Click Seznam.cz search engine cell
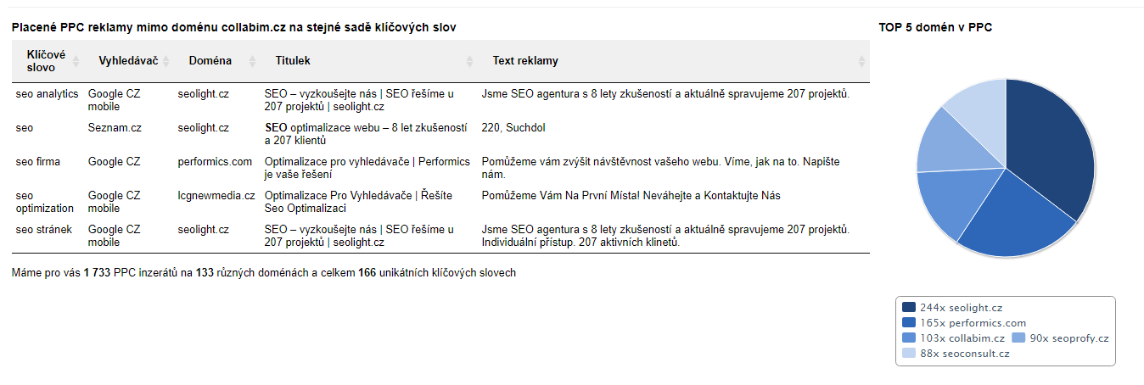The image size is (1144, 385). [x=115, y=128]
